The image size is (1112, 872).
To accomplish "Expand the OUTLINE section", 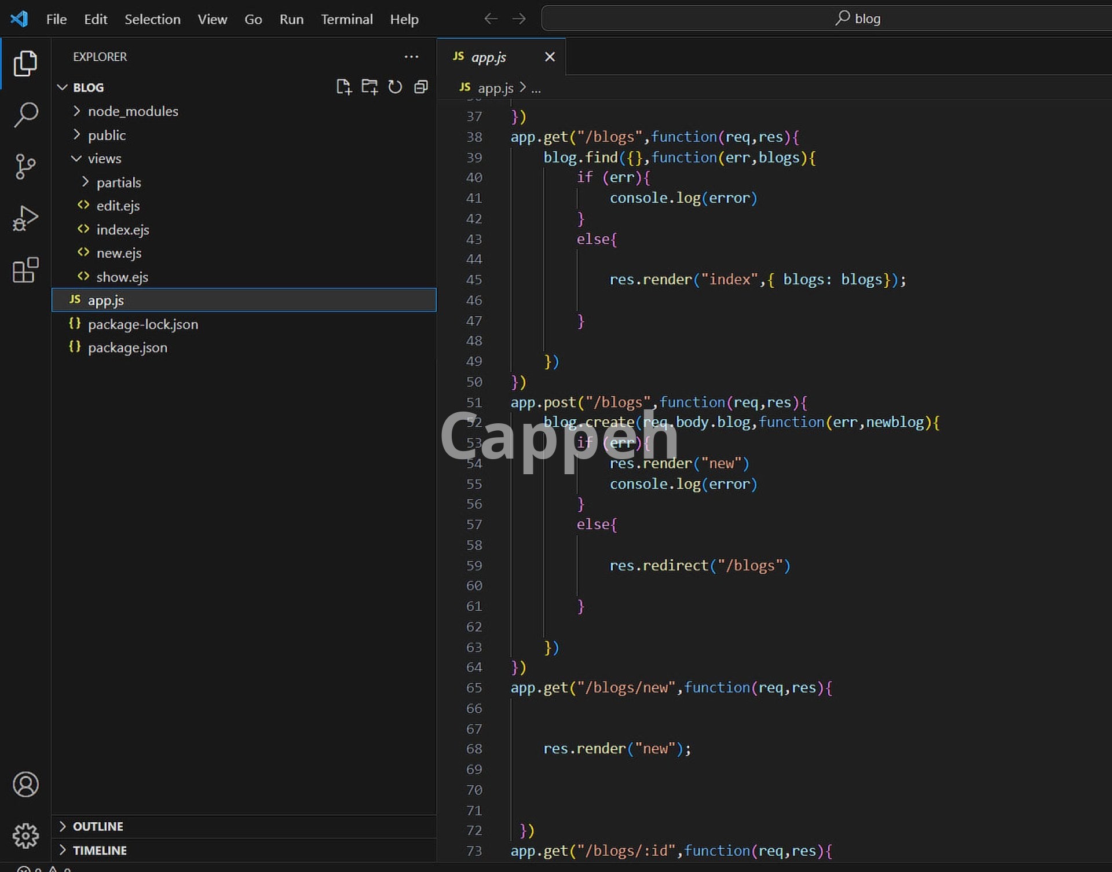I will 98,826.
